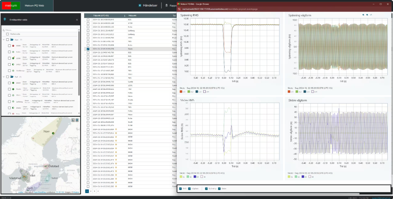The height and width of the screenshot is (199, 393).
Task: Click the Filtrera search field
Action: pyautogui.click(x=40, y=30)
